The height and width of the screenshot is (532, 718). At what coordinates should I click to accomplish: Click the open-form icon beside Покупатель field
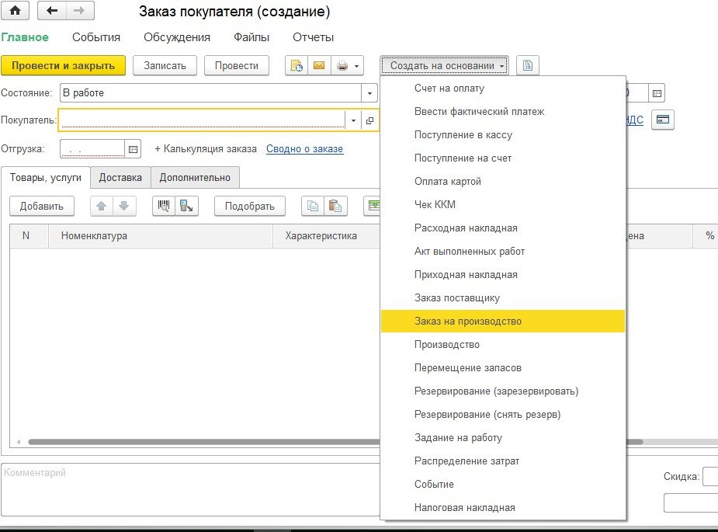pos(369,120)
